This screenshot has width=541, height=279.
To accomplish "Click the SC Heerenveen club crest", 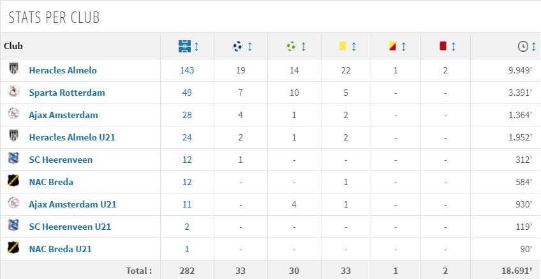I will click(x=13, y=158).
